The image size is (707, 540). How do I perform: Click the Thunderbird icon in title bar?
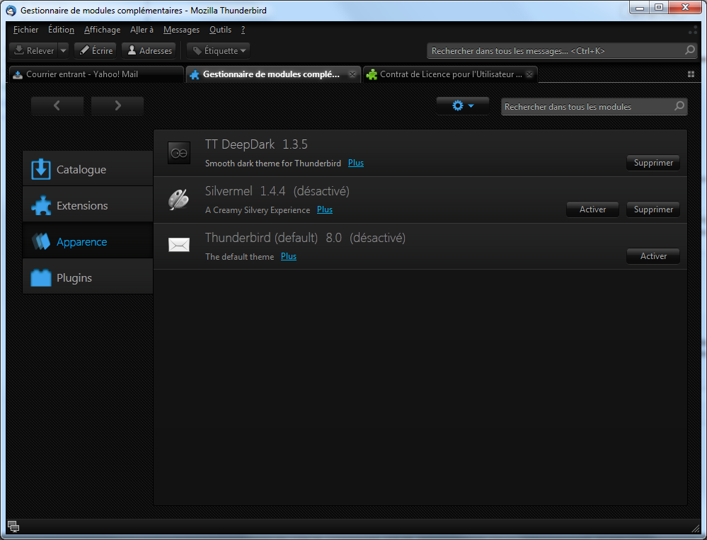[x=11, y=10]
